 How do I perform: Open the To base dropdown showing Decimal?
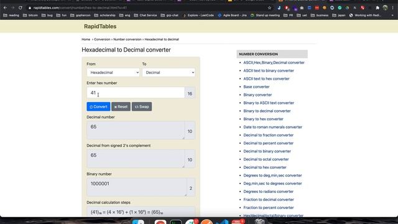(169, 72)
